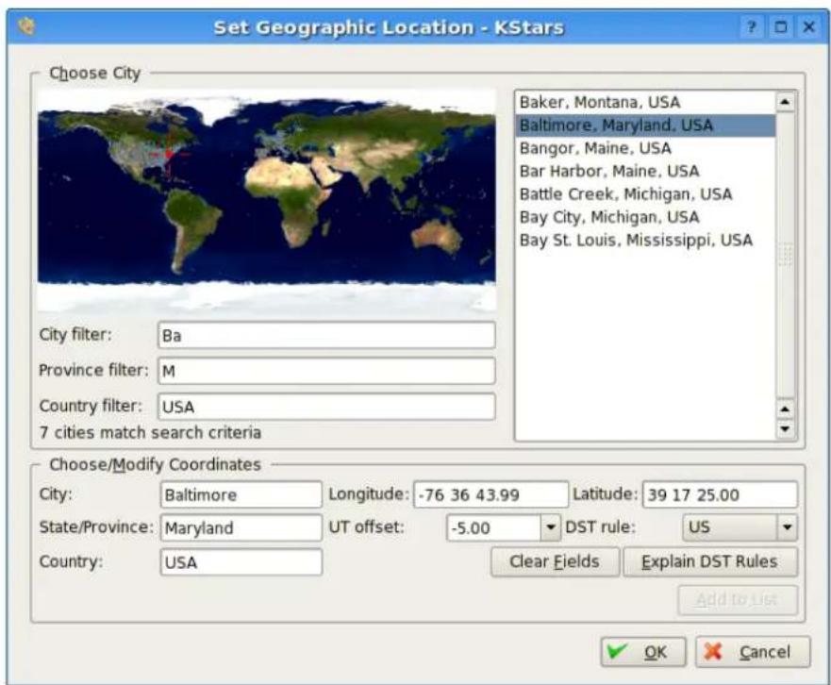The width and height of the screenshot is (831, 685).
Task: Click the KStars app icon in title bar
Action: click(26, 26)
